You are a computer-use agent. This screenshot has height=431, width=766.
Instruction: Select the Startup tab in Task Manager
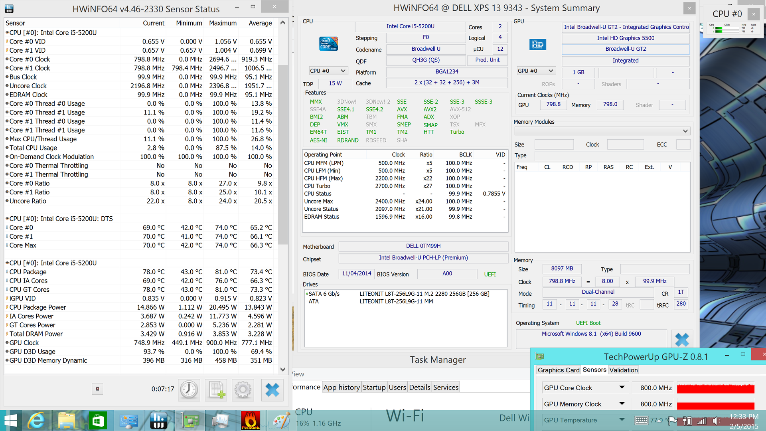(x=374, y=387)
